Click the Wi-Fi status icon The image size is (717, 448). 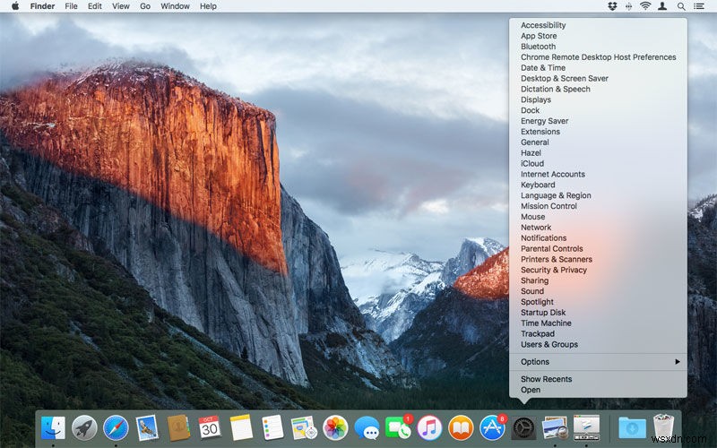(645, 6)
